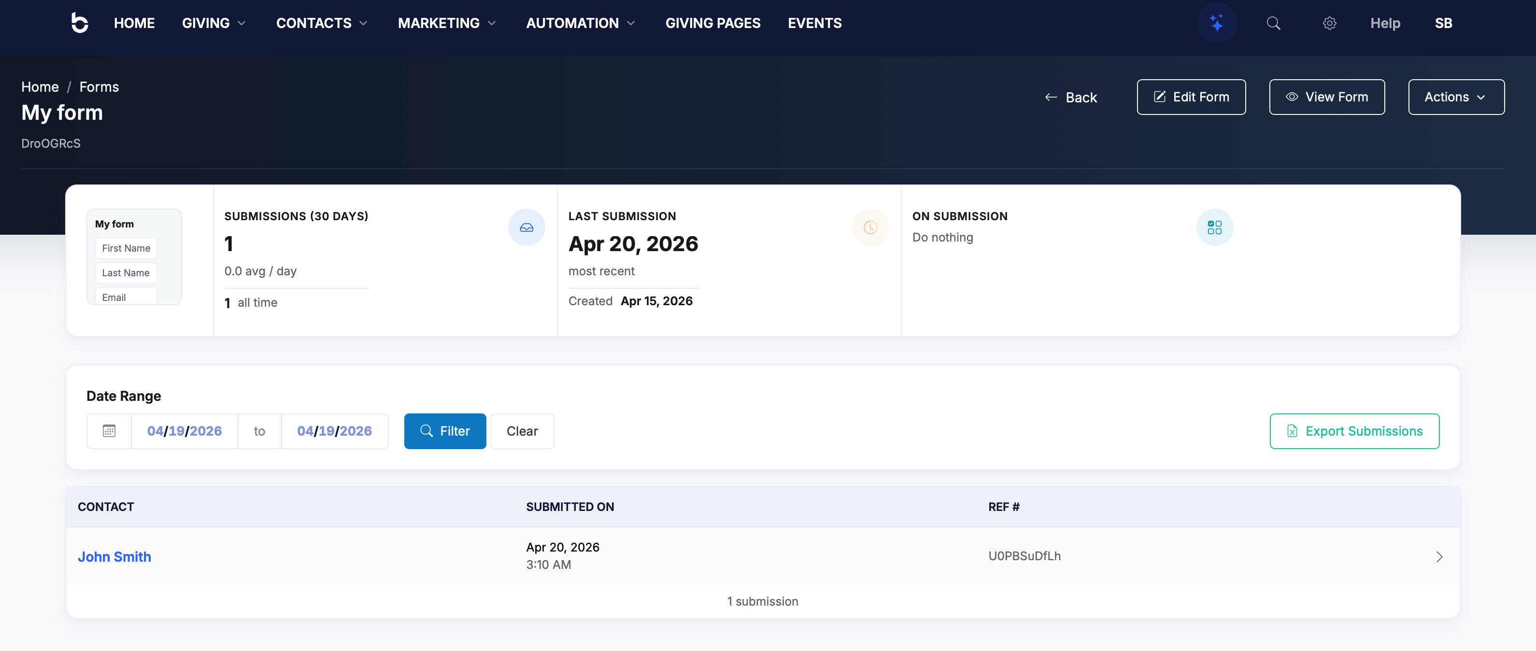The width and height of the screenshot is (1536, 651).
Task: Click the start date input field
Action: (184, 430)
